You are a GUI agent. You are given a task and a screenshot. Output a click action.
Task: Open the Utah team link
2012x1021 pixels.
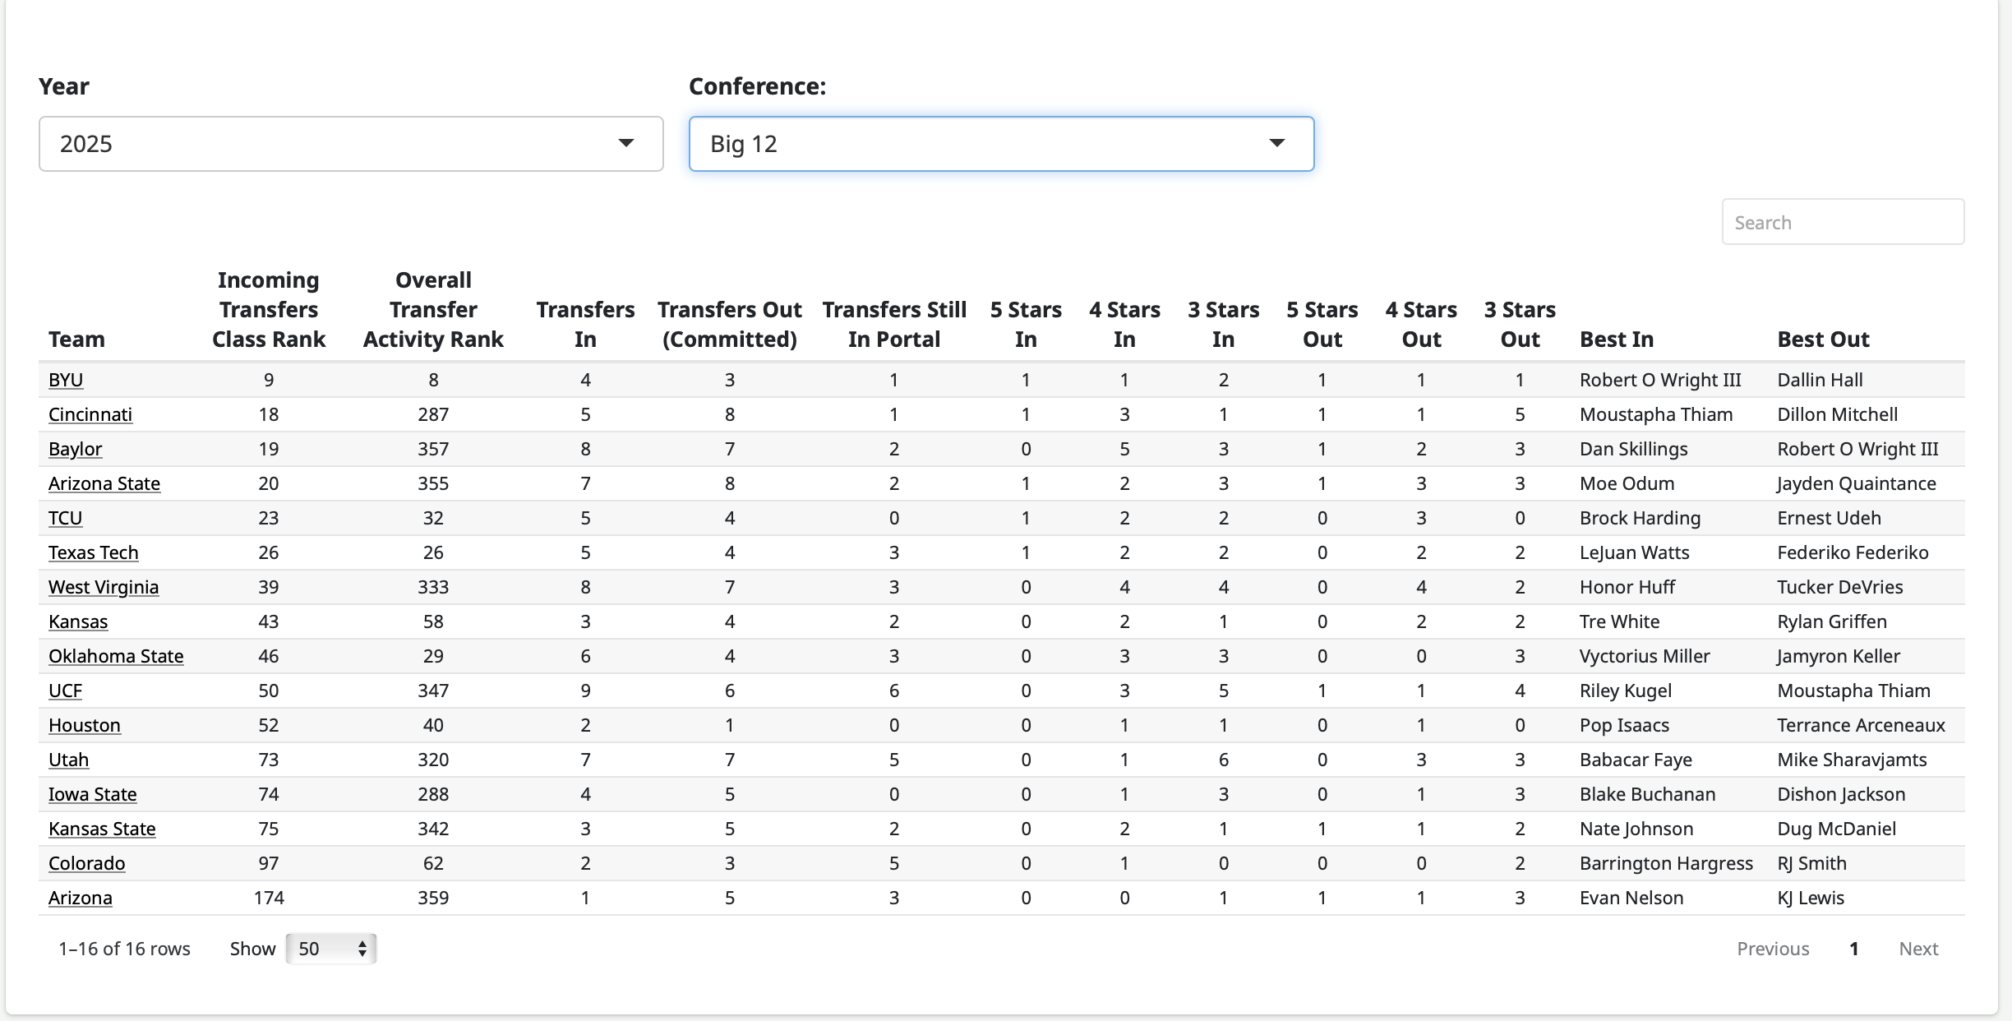coord(68,760)
